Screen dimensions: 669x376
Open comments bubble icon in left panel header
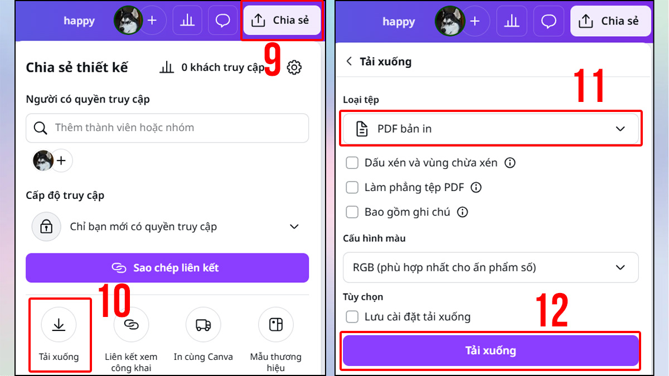(223, 21)
